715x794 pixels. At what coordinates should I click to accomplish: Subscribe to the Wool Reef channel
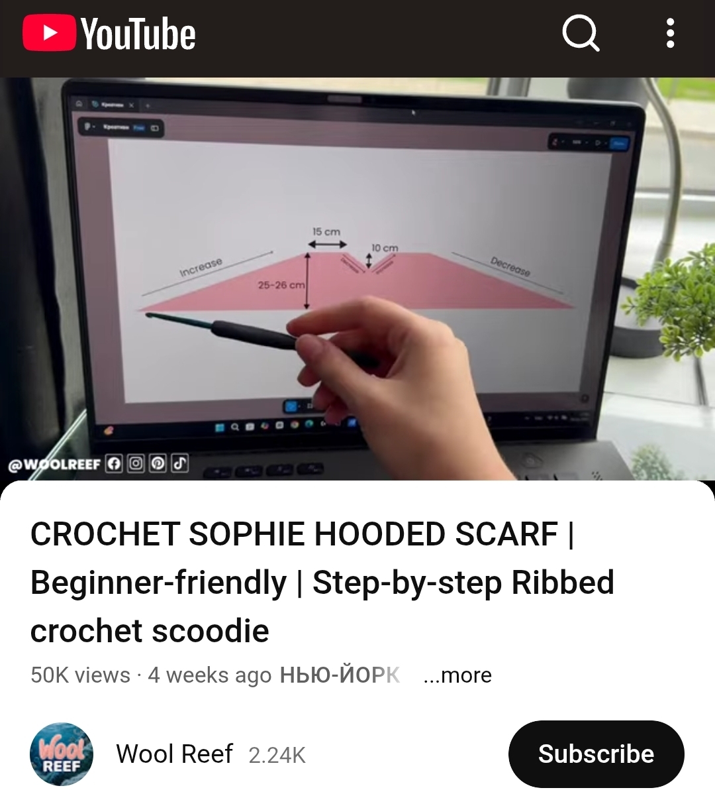[596, 754]
